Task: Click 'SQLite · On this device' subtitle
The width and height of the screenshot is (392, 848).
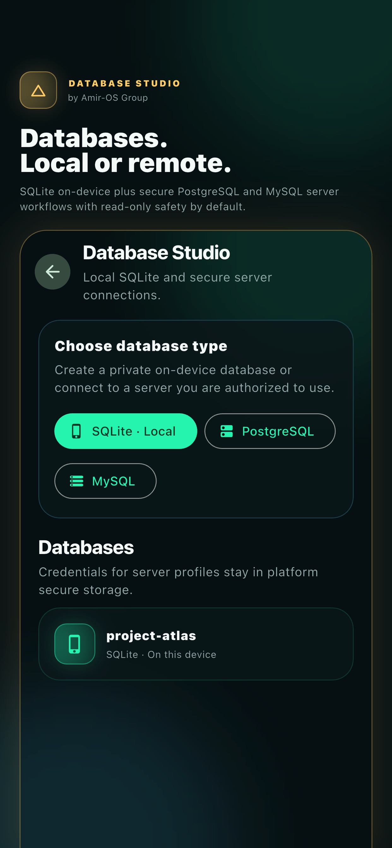Action: point(161,654)
